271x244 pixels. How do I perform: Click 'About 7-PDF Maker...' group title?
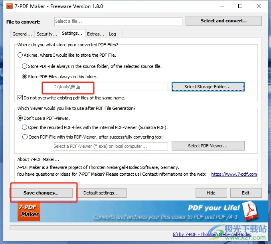coord(38,159)
